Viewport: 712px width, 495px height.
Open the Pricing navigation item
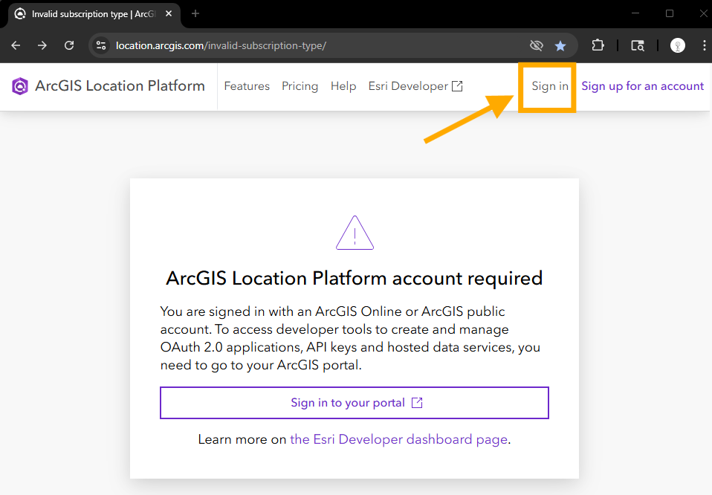[300, 85]
